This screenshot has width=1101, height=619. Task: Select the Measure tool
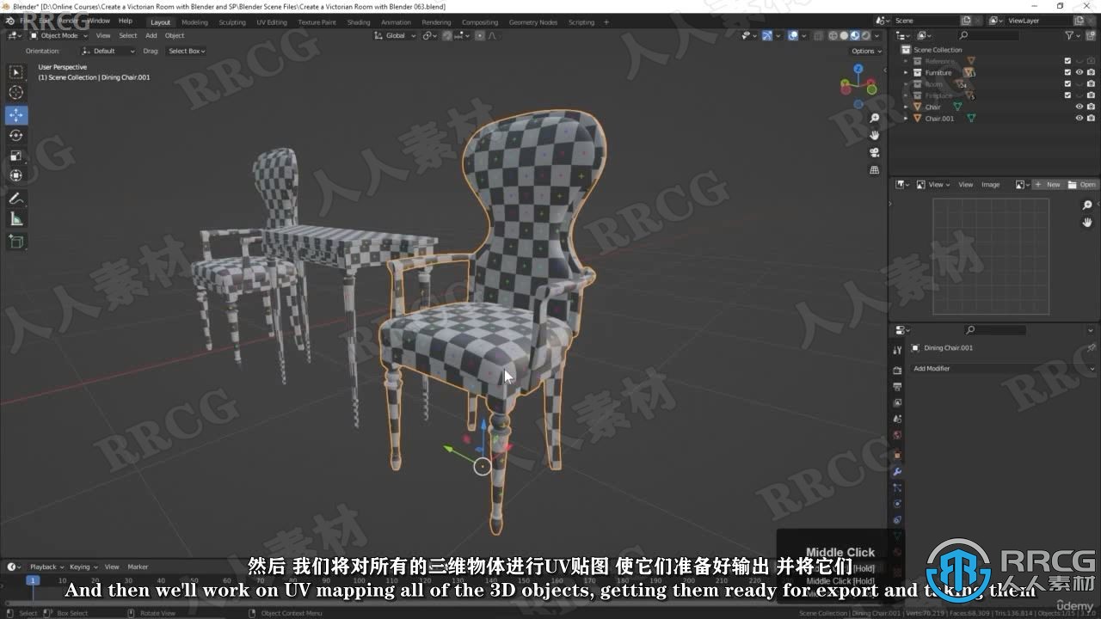coord(16,219)
